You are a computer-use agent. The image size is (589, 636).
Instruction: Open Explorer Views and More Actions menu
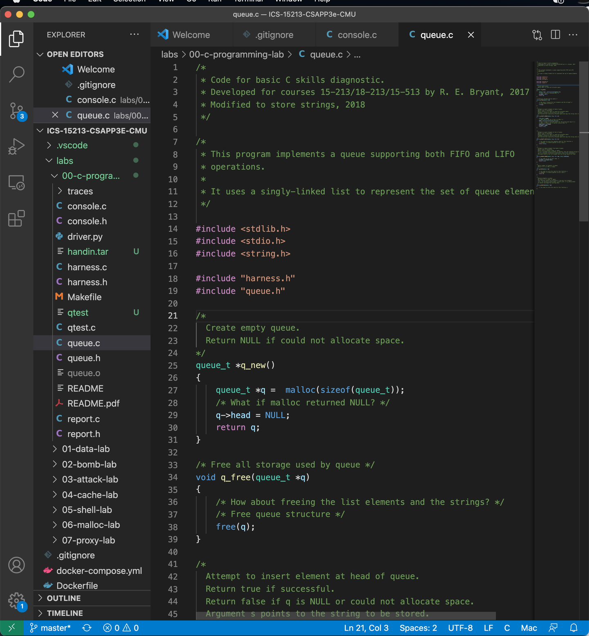click(x=134, y=34)
